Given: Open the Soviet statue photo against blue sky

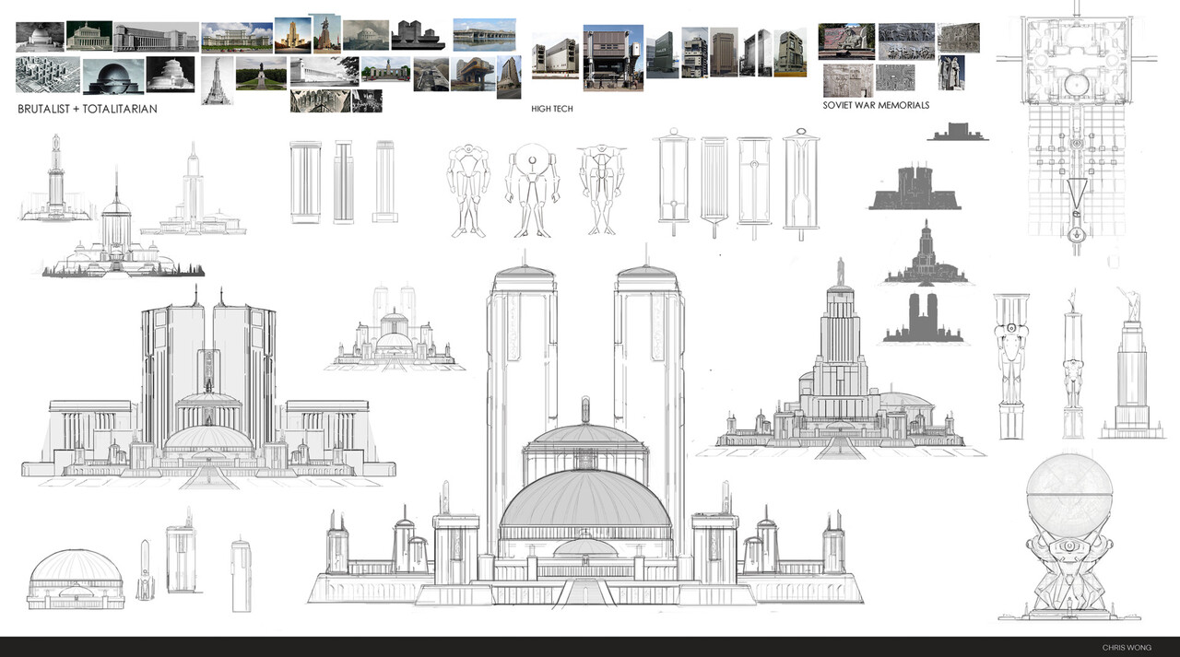Looking at the screenshot, I should [951, 73].
